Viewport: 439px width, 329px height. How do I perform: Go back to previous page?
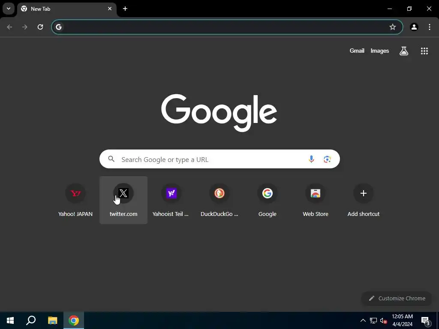coord(9,27)
